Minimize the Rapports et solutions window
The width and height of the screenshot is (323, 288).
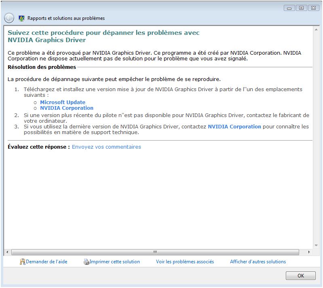tap(289, 8)
